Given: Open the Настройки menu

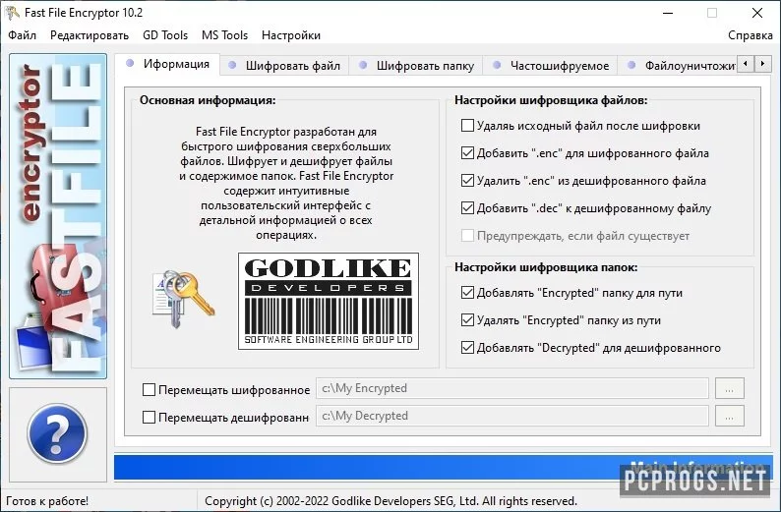Looking at the screenshot, I should (291, 35).
